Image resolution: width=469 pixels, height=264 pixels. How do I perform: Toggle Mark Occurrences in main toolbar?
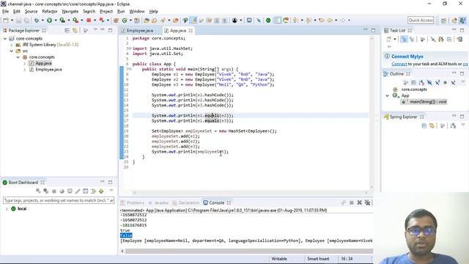(x=193, y=21)
